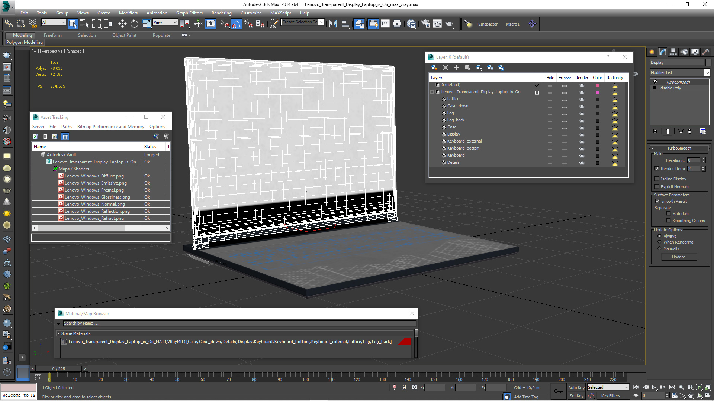Open the Motion command panel tab

(x=684, y=52)
